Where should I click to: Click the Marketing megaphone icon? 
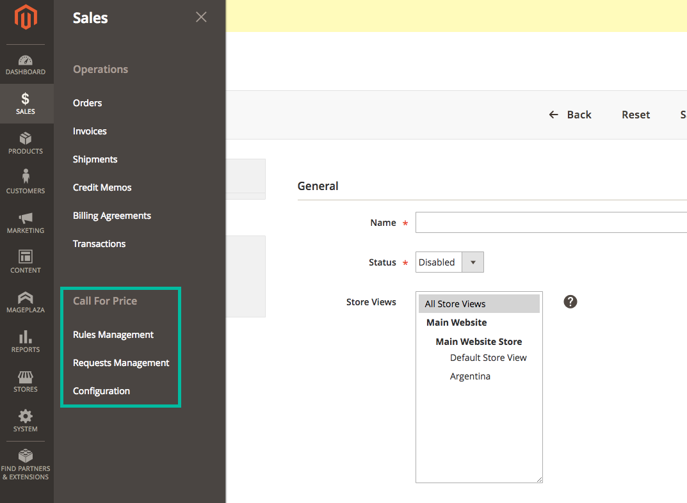[x=26, y=219]
